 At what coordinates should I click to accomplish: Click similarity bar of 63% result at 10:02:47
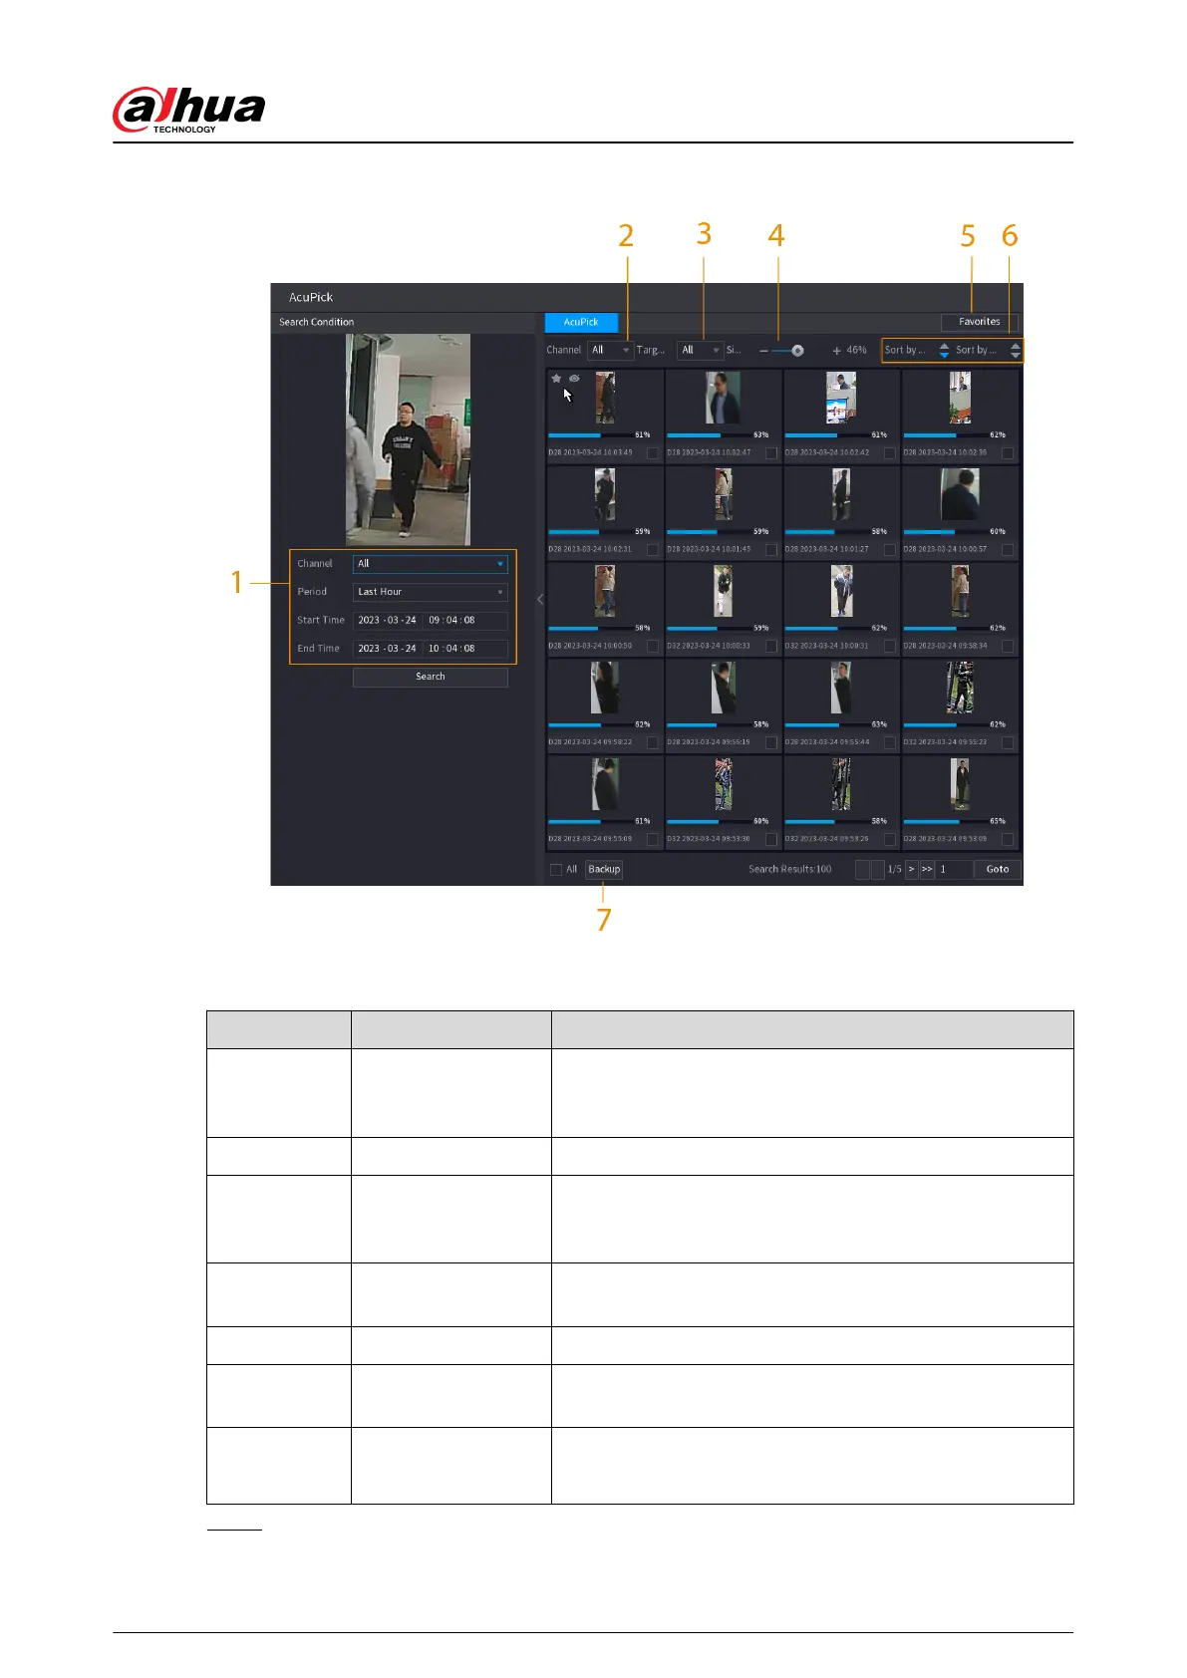point(709,435)
